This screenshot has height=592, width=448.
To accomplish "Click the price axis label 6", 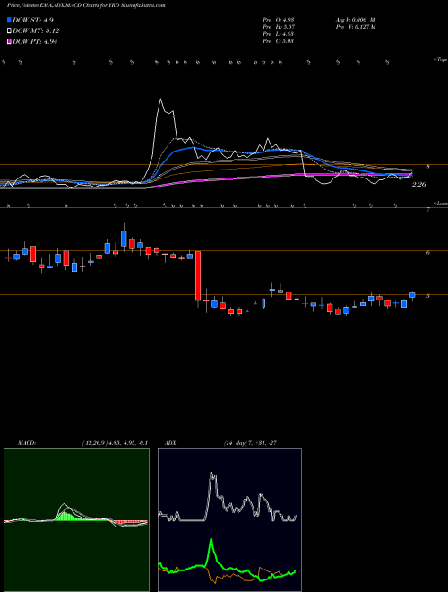I will click(x=428, y=253).
